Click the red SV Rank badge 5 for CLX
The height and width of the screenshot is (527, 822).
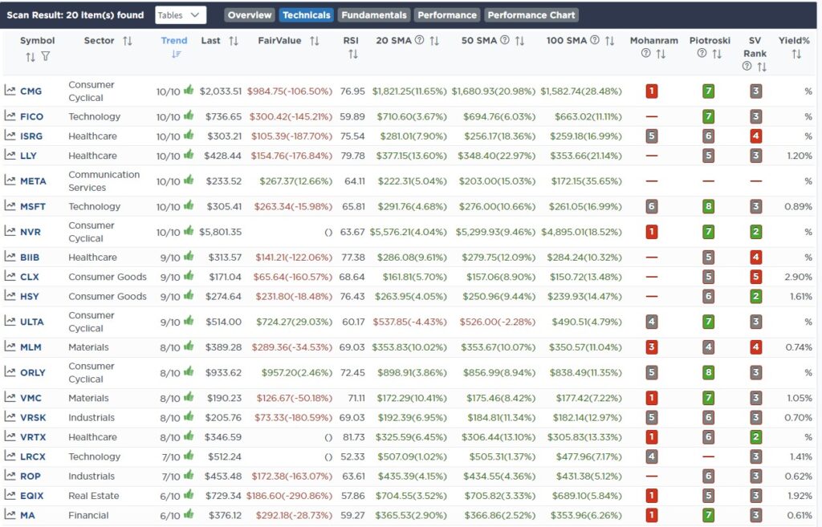(x=755, y=277)
